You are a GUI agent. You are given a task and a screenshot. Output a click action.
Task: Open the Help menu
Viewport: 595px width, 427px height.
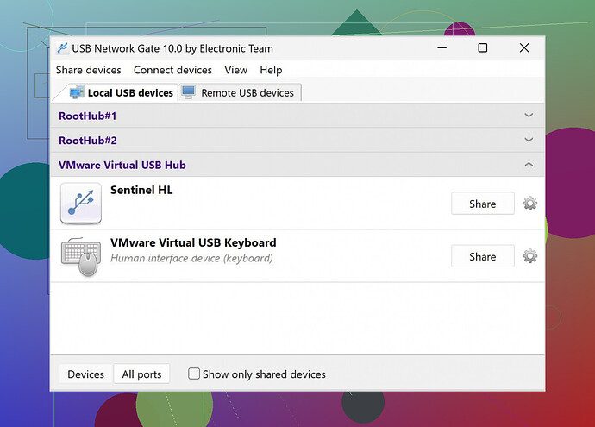pos(271,70)
